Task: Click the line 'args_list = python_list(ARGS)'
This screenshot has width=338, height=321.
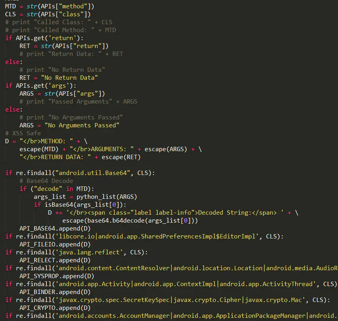Action: coord(85,197)
